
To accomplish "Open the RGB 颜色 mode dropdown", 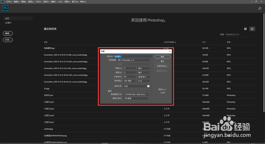I will coord(129,81).
